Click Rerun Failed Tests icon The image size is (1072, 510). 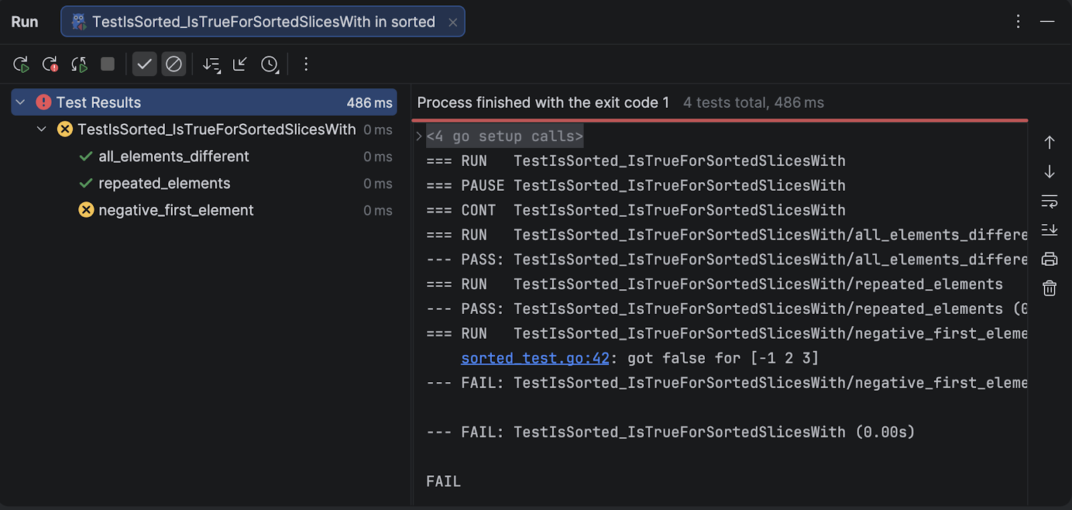pos(50,64)
